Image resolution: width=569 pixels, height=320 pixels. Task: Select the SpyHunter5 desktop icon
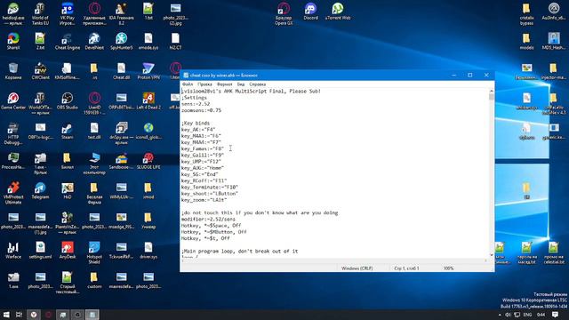(x=121, y=41)
